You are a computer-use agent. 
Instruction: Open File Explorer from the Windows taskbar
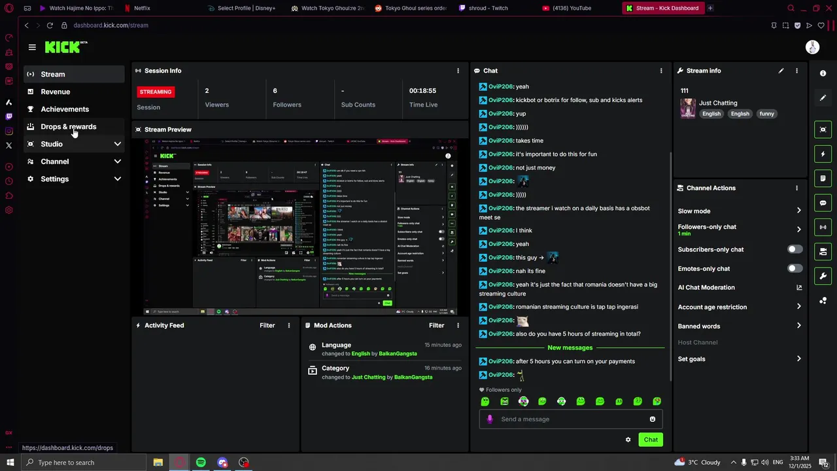(x=158, y=462)
